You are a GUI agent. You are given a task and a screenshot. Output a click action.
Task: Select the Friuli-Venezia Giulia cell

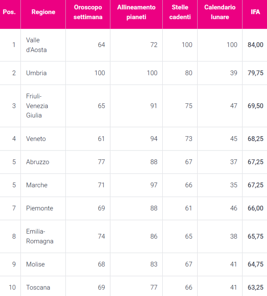pyautogui.click(x=37, y=106)
